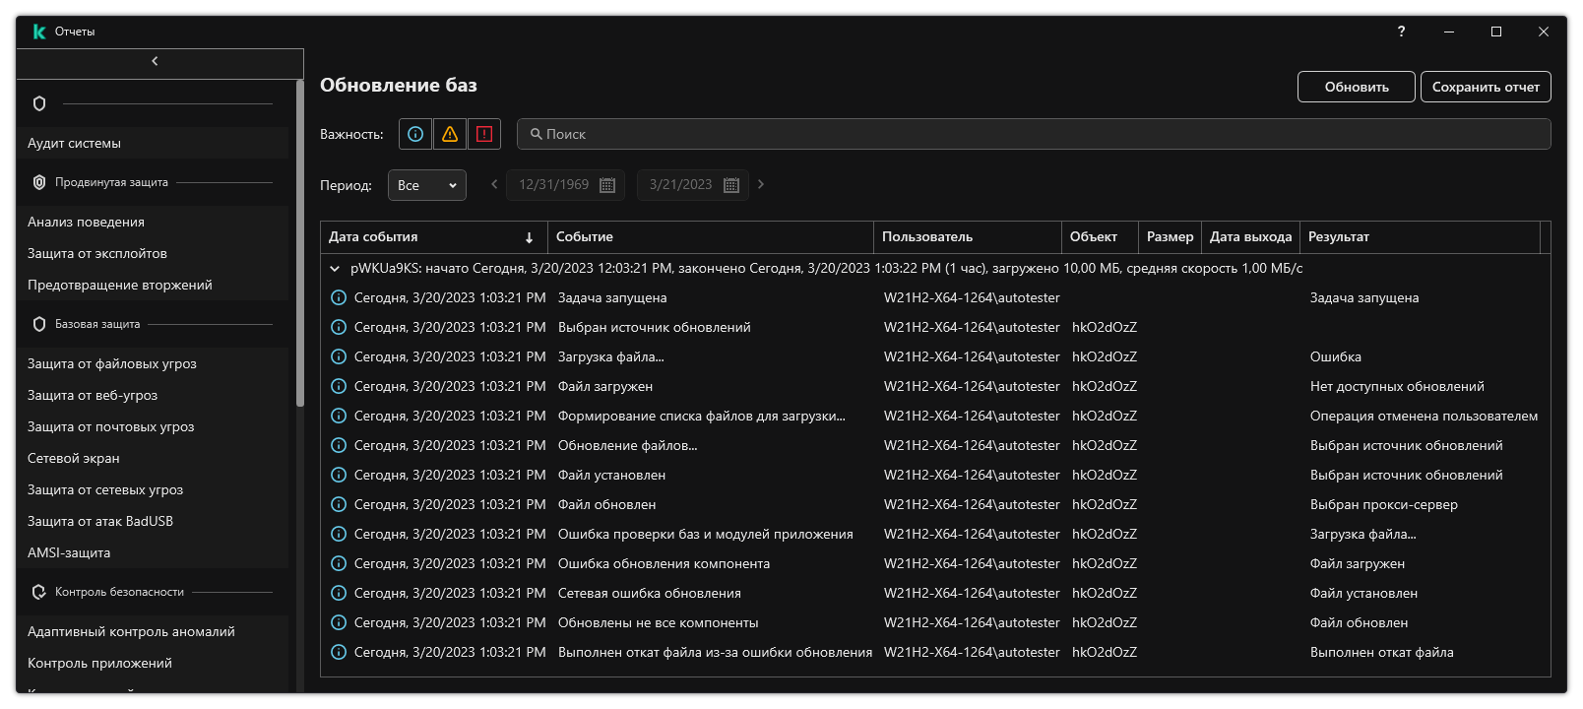This screenshot has height=709, width=1583.
Task: Click the help question mark icon
Action: tap(1401, 32)
